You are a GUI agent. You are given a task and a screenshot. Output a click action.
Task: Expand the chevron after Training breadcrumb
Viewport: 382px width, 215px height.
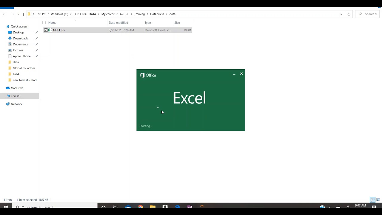pyautogui.click(x=147, y=14)
